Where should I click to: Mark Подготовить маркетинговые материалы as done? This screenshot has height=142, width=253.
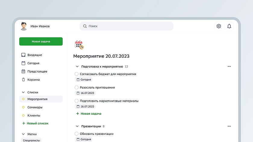click(77, 101)
